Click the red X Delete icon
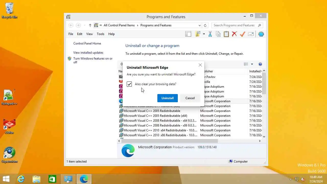Image resolution: width=327 pixels, height=184 pixels. 234,34
